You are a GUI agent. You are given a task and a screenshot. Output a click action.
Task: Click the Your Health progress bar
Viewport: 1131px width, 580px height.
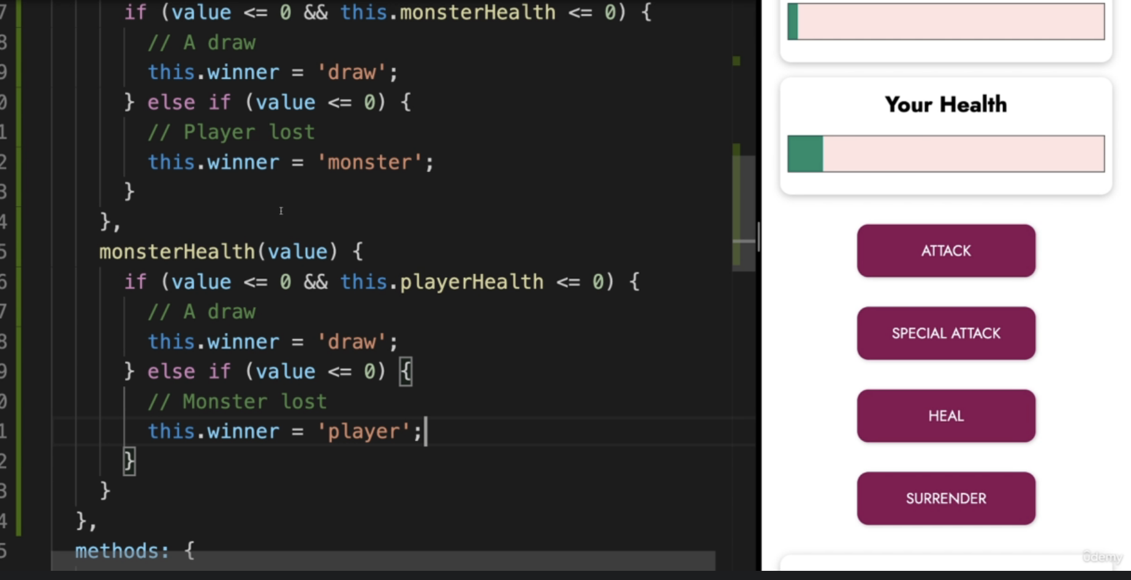946,154
